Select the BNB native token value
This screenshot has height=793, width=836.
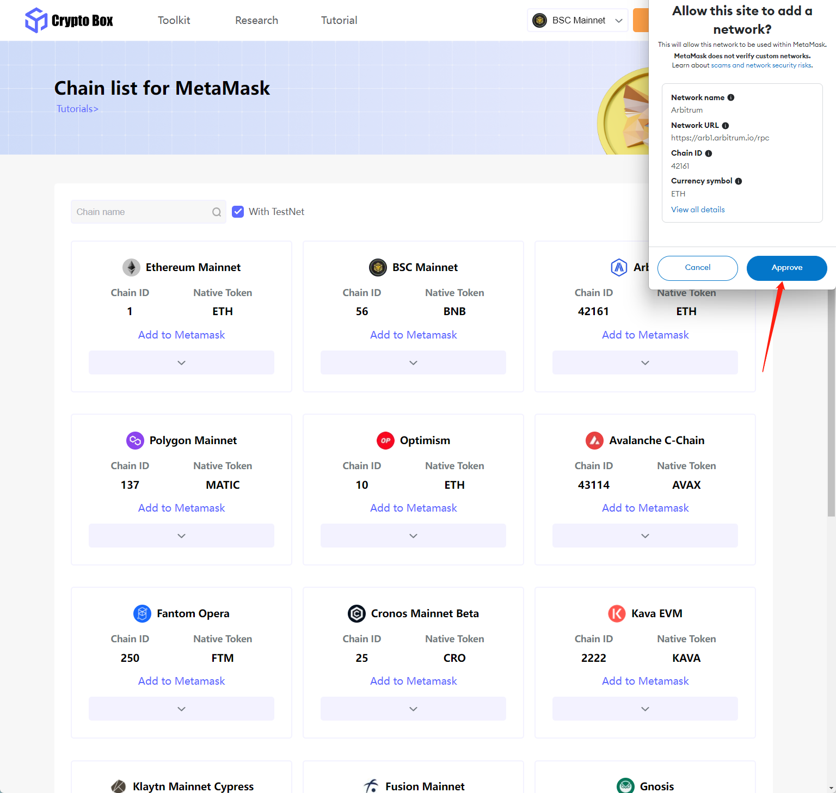pos(454,311)
